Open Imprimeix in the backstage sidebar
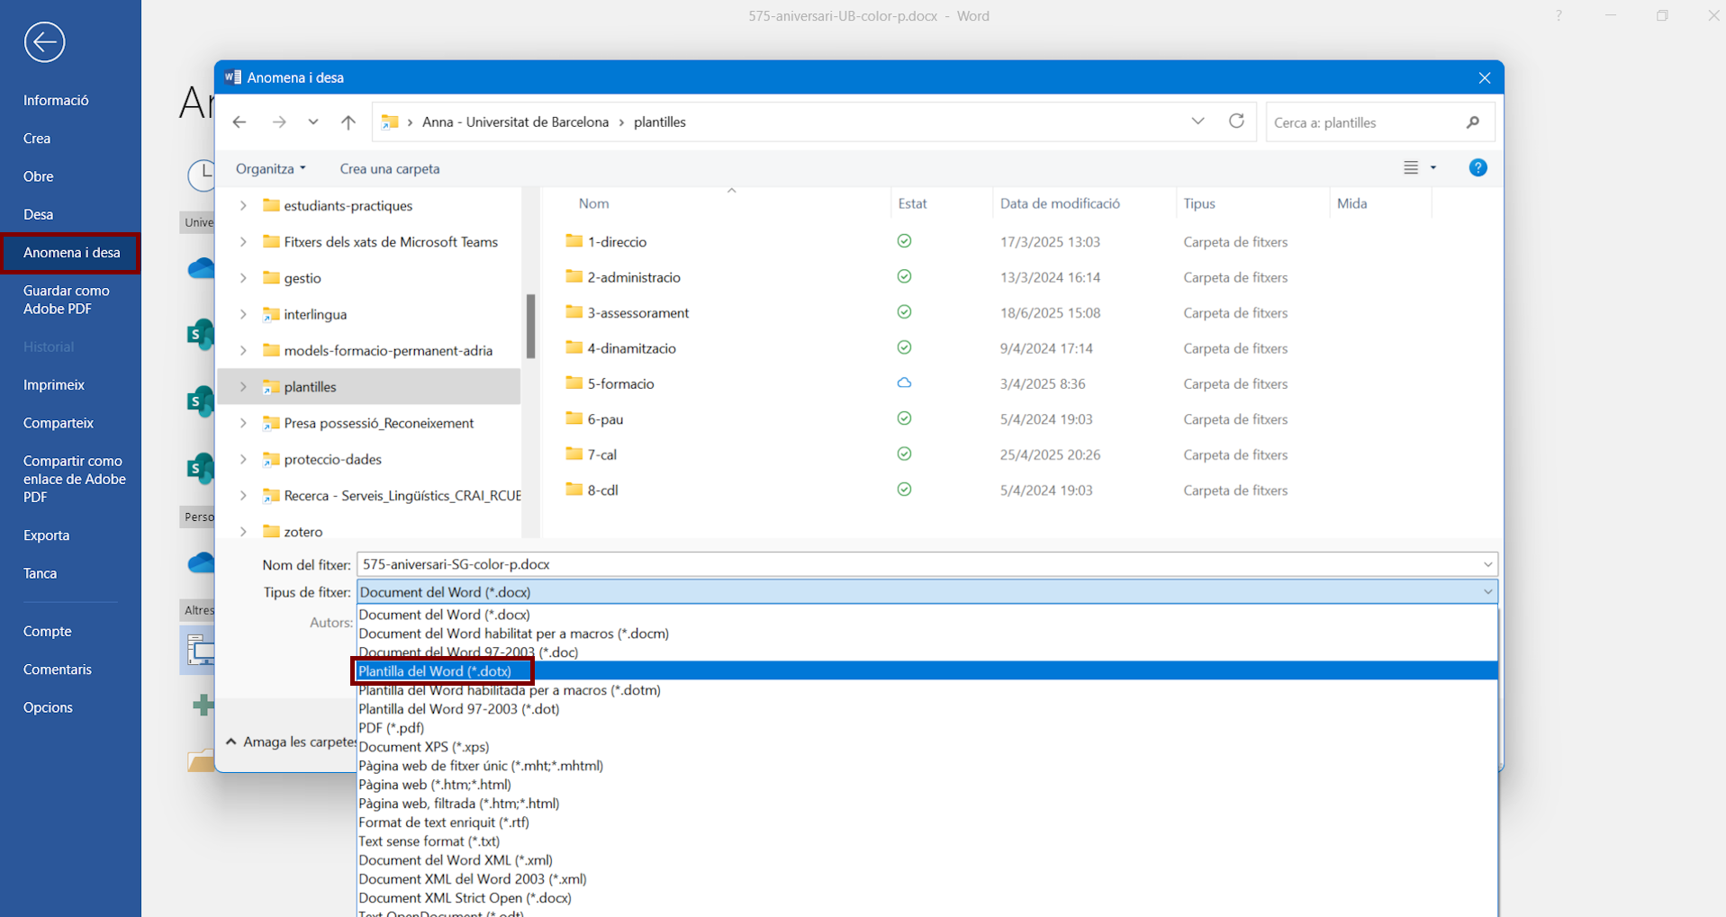The width and height of the screenshot is (1726, 917). point(54,385)
